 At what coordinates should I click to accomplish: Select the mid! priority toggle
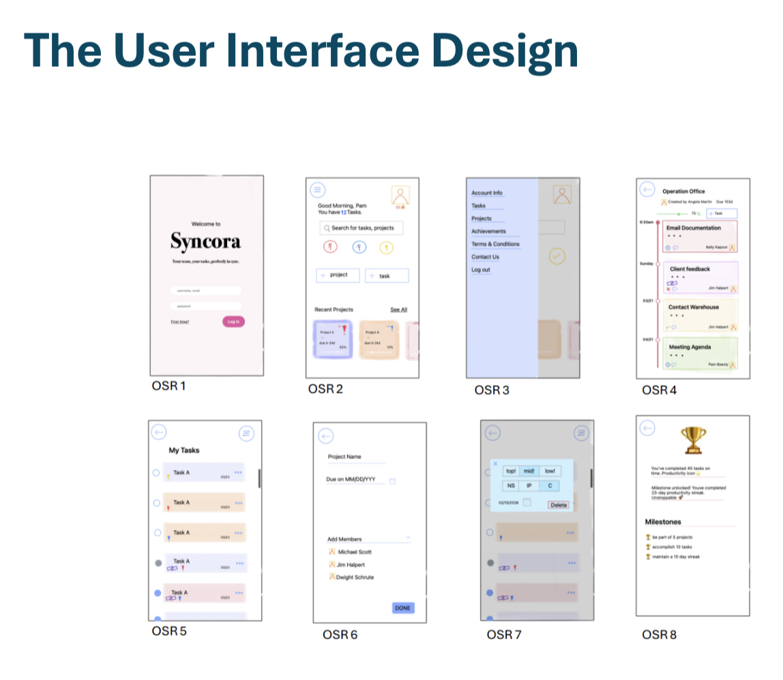tap(529, 471)
